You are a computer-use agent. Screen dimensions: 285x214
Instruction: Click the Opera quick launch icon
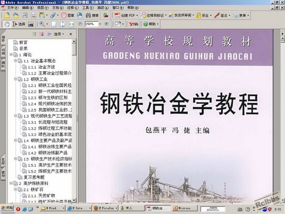click(18, 209)
